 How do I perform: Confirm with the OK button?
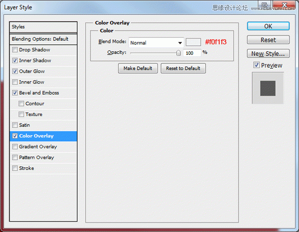pyautogui.click(x=268, y=26)
